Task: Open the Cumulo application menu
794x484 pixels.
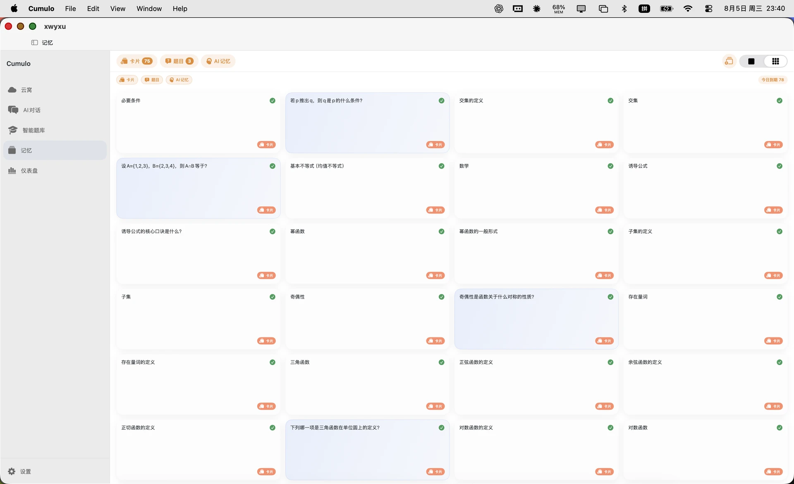Action: point(41,8)
